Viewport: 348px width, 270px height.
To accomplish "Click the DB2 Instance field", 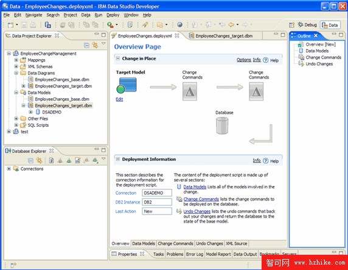I will click(x=157, y=202).
